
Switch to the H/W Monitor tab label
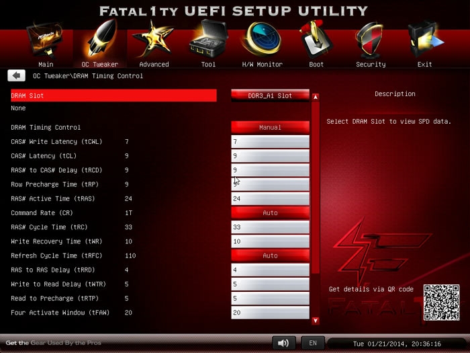click(x=263, y=65)
